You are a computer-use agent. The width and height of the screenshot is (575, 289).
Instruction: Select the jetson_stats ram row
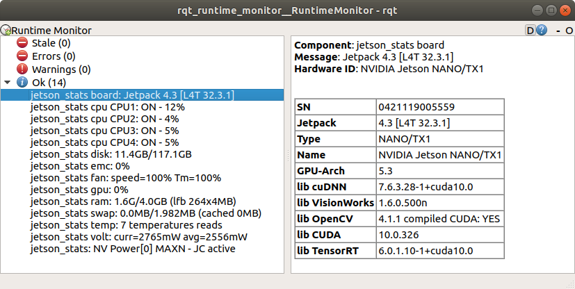pyautogui.click(x=143, y=201)
